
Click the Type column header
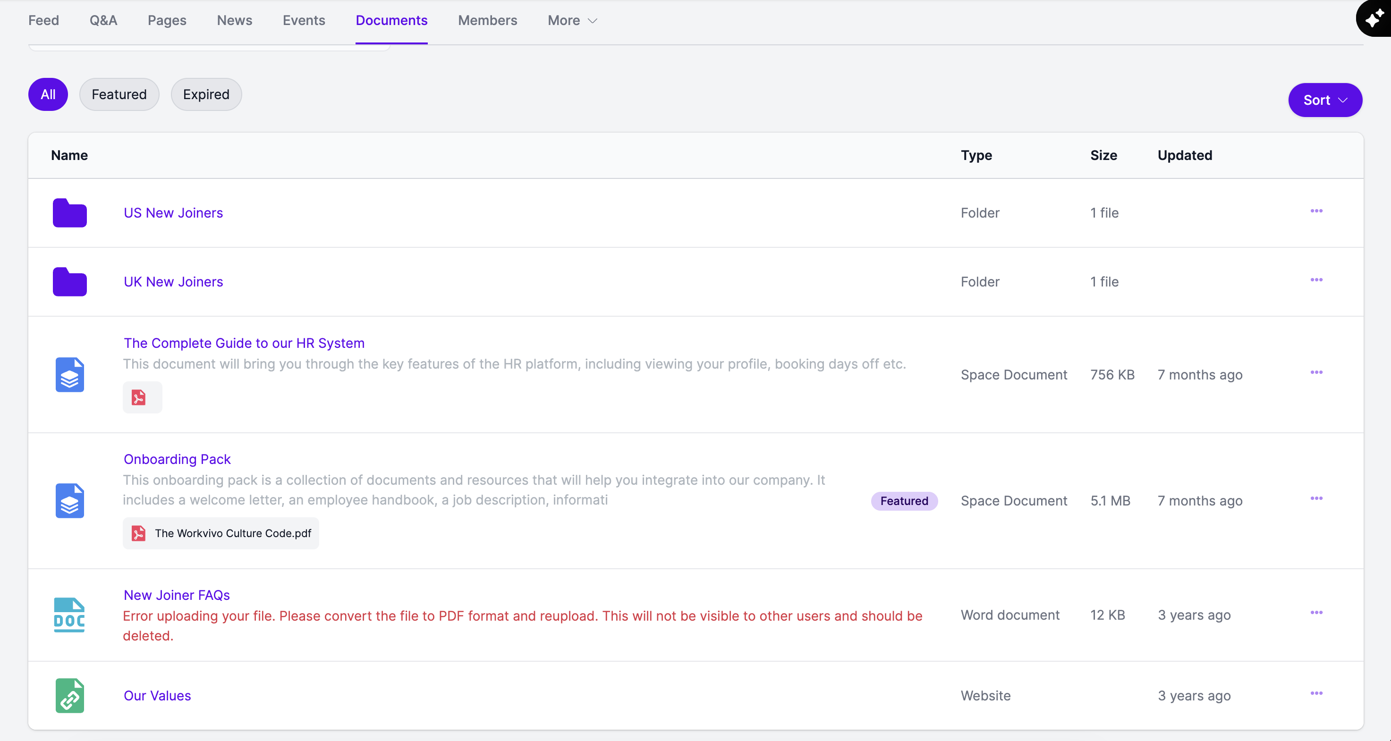976,155
